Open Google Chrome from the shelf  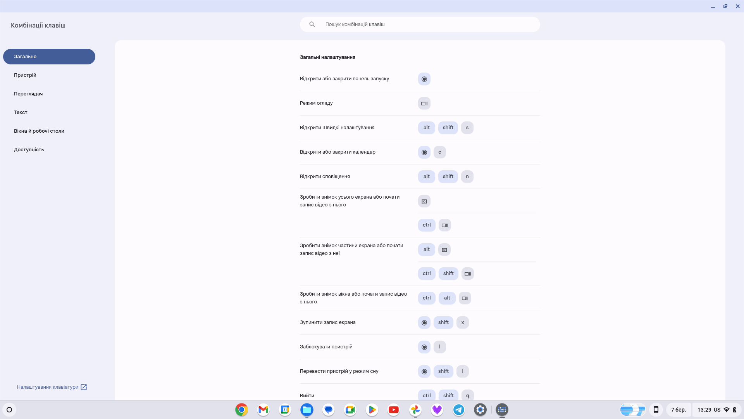click(x=241, y=410)
